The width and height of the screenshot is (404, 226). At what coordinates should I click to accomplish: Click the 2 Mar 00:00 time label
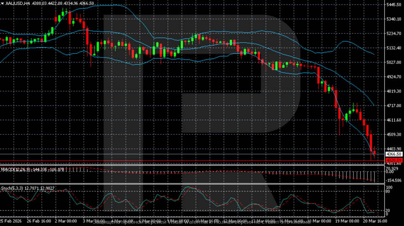[x=66, y=221]
